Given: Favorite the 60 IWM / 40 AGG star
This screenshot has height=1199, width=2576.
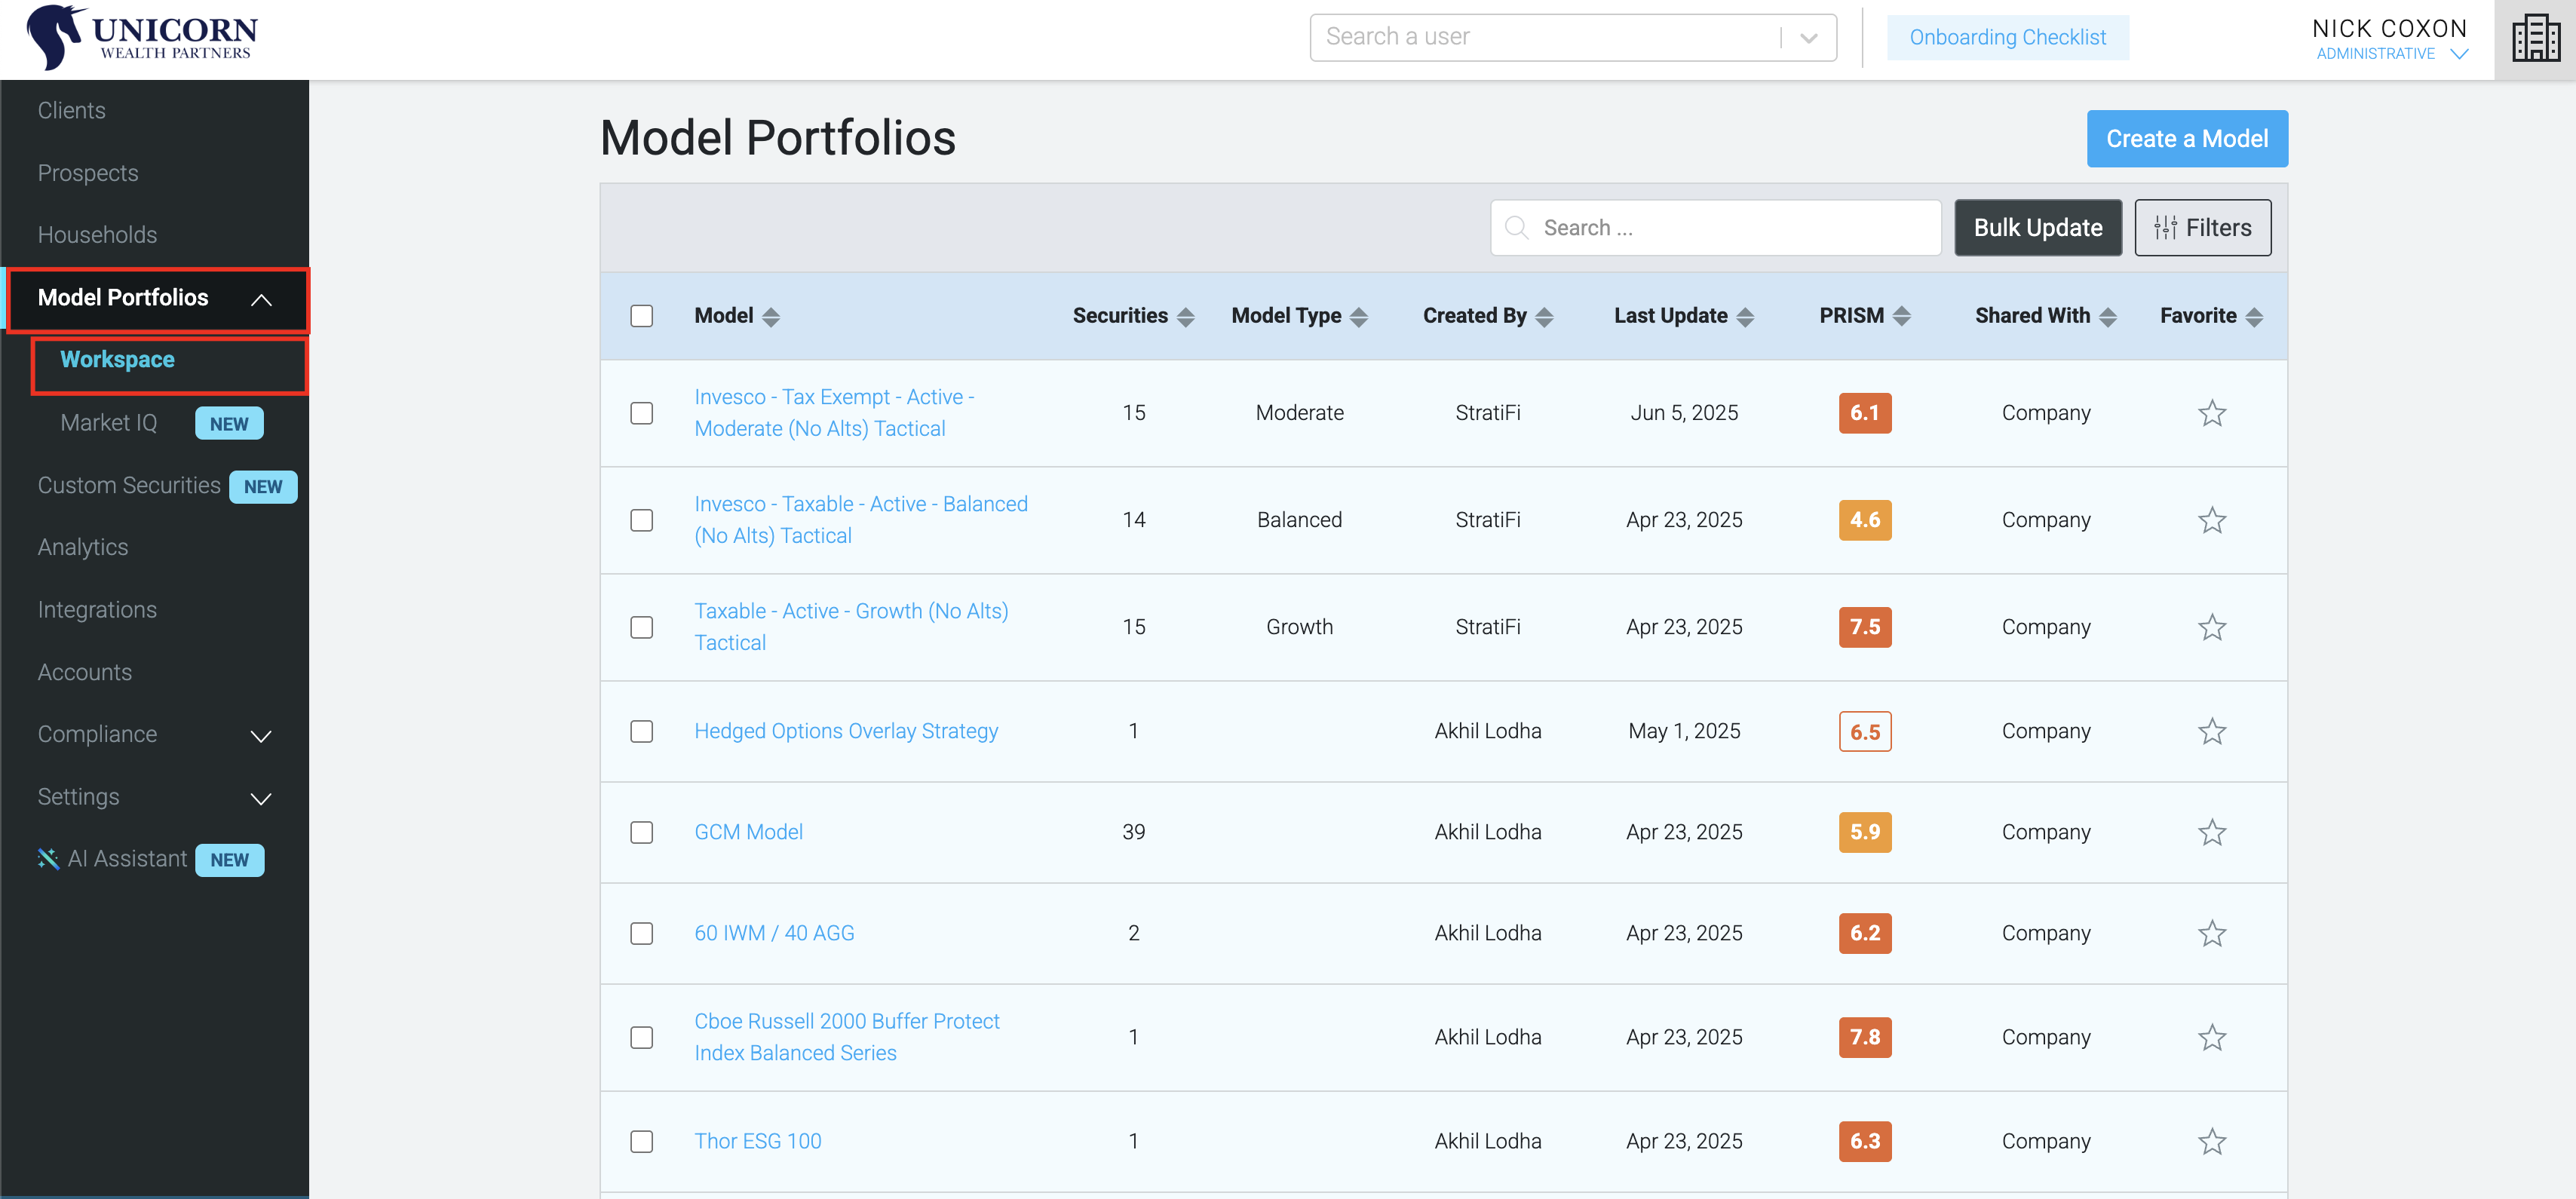Looking at the screenshot, I should point(2211,933).
